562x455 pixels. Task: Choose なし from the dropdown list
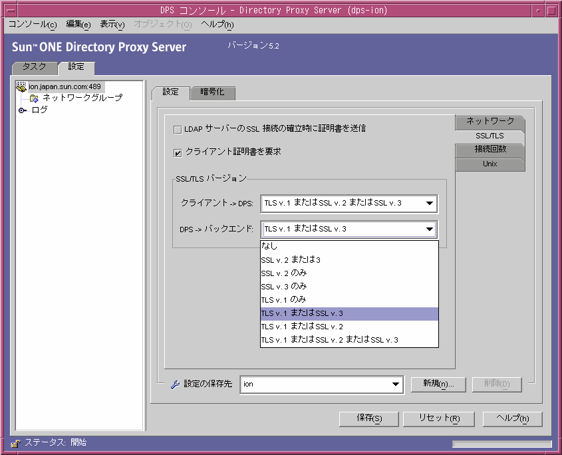[x=349, y=246]
